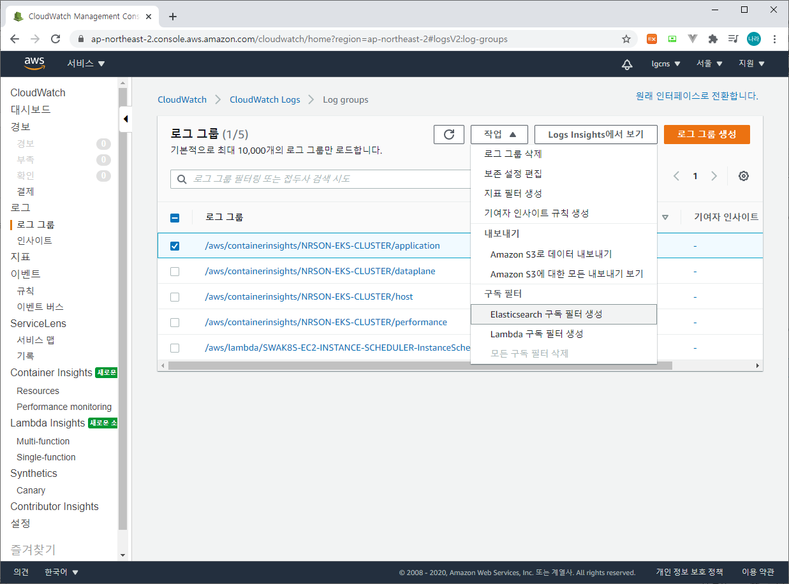
Task: Open a new browser tab
Action: point(173,17)
